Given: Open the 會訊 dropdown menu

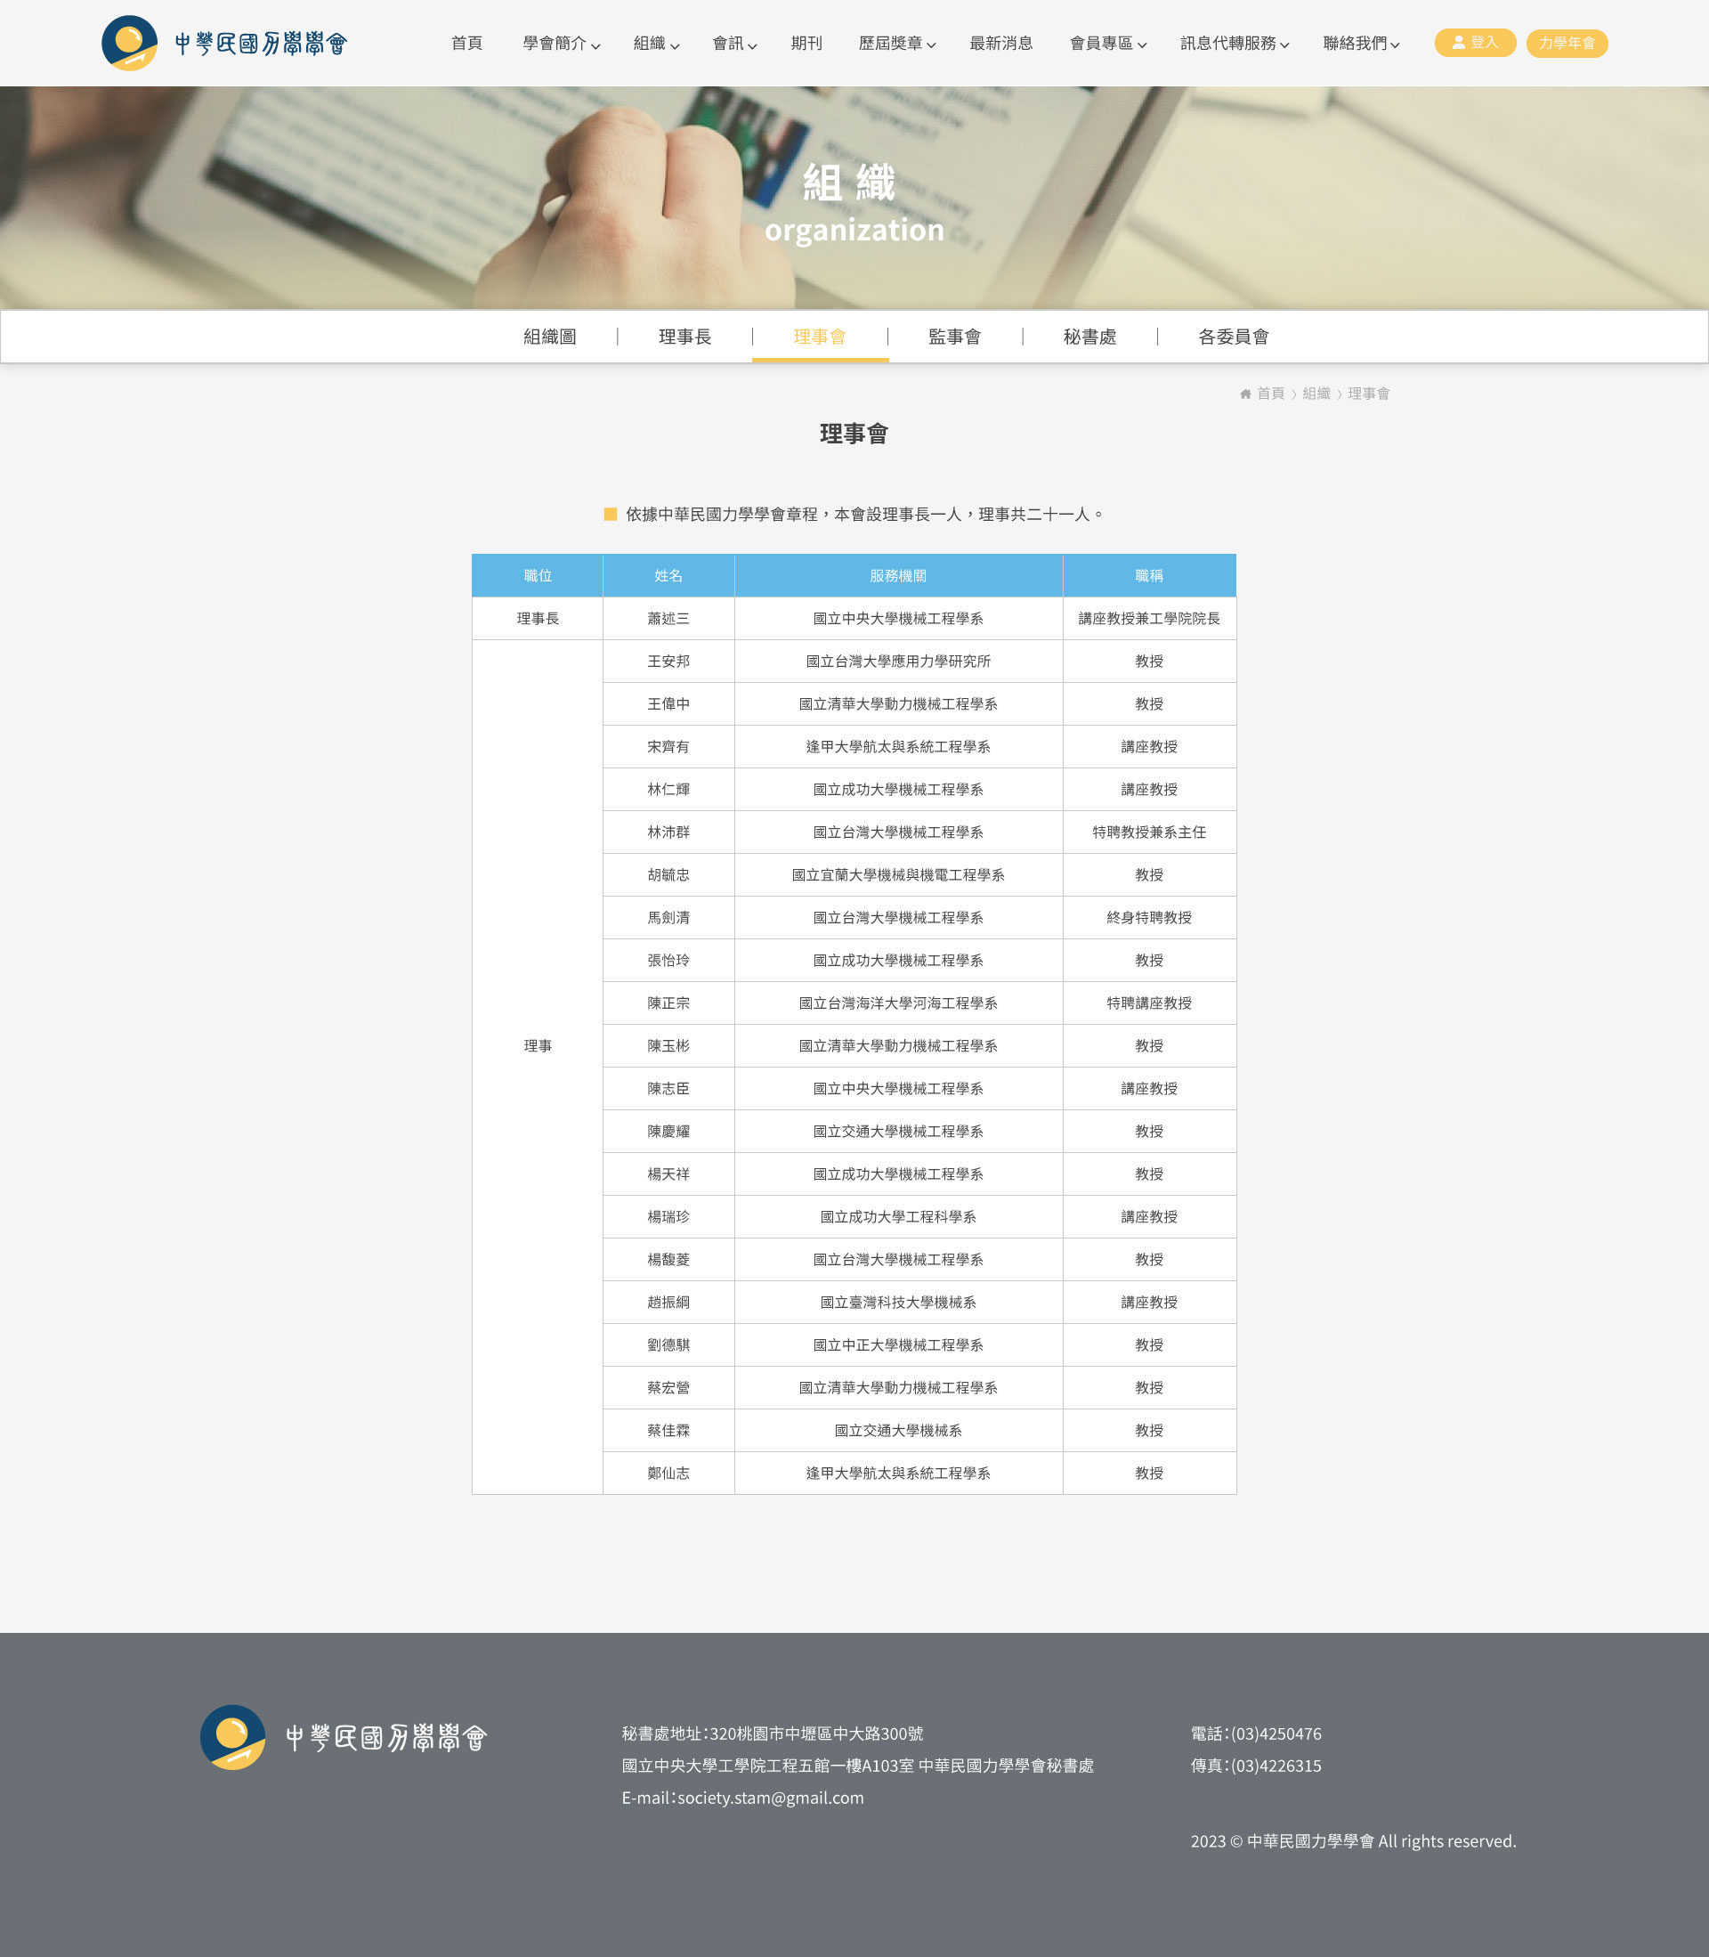Looking at the screenshot, I should point(734,44).
